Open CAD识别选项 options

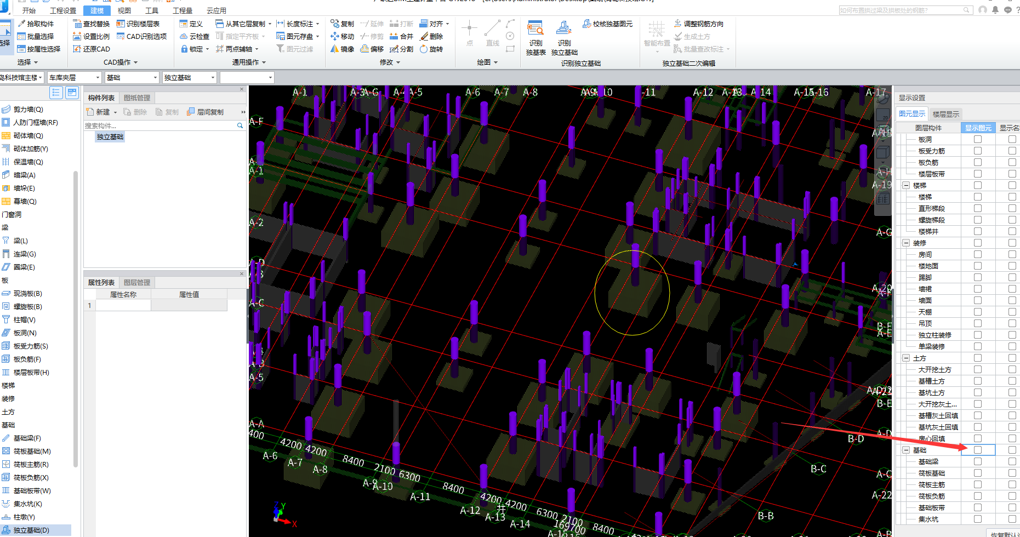click(x=141, y=36)
